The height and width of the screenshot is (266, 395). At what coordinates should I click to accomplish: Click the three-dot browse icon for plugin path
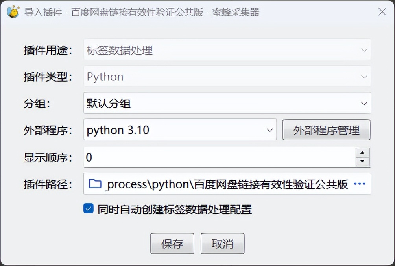point(360,184)
